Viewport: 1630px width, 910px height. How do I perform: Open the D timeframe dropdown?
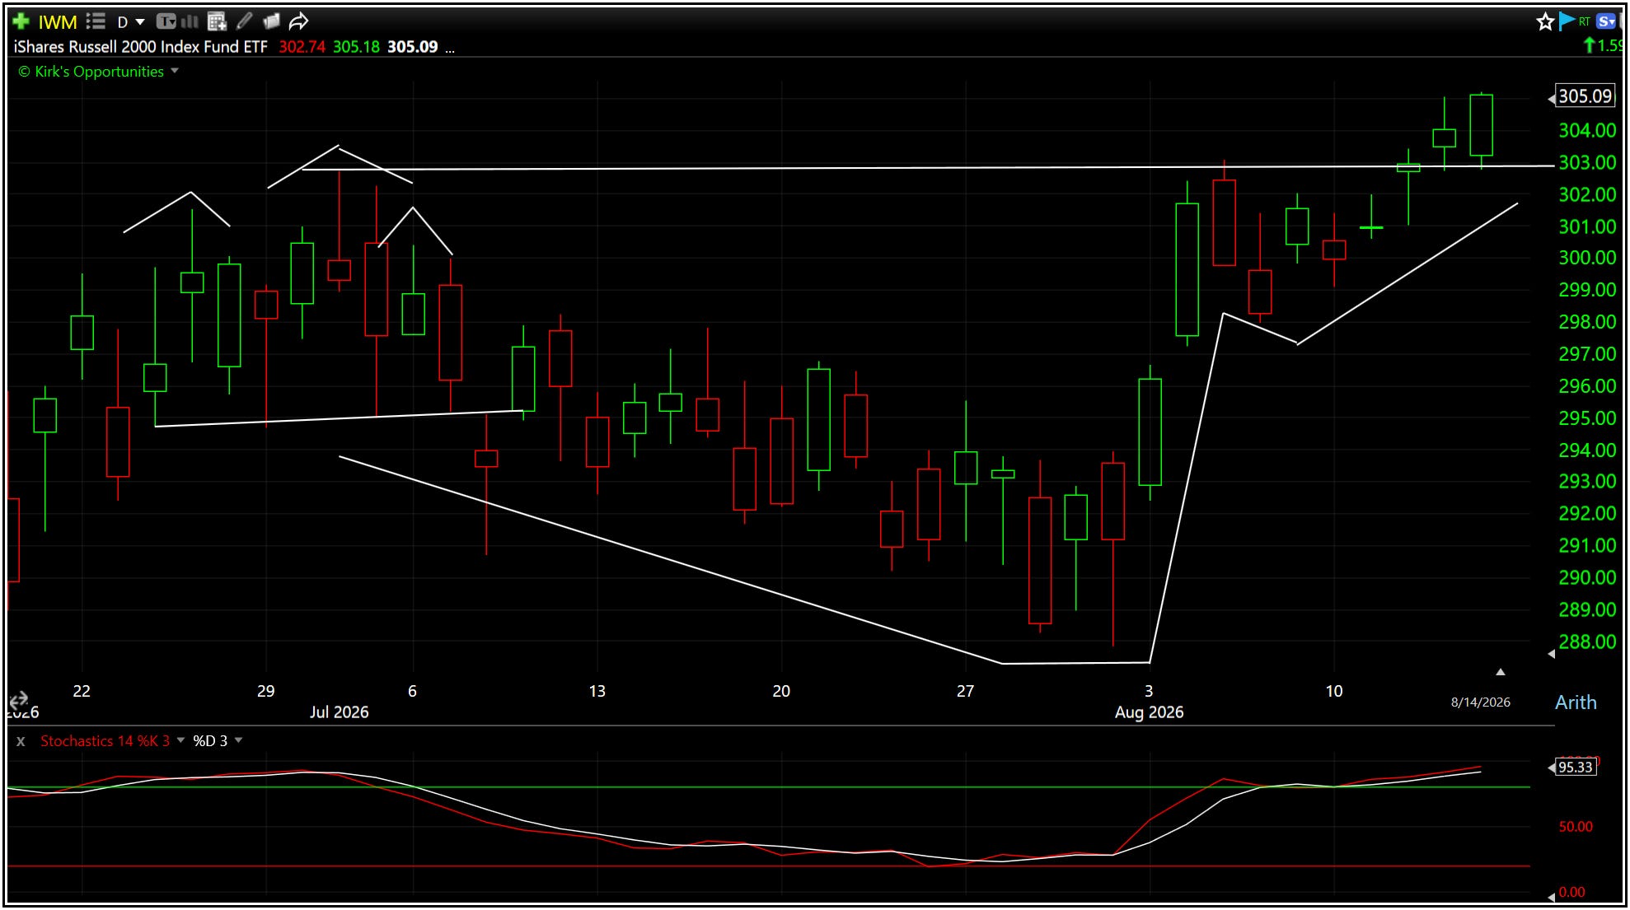click(130, 22)
